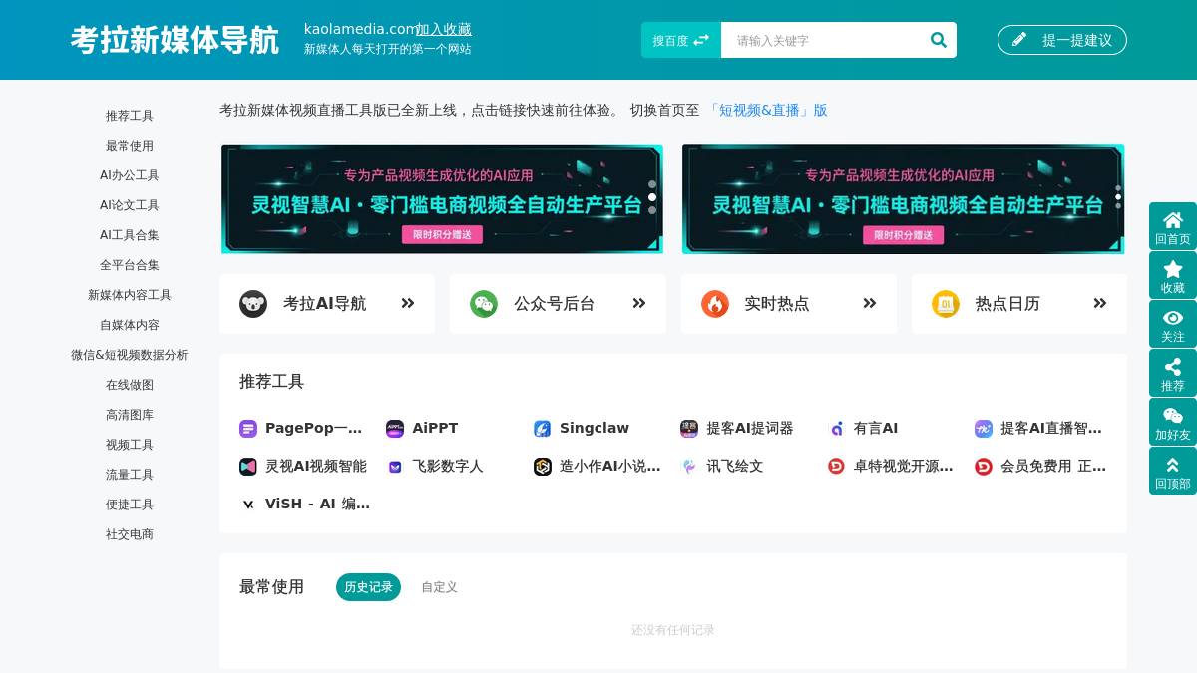Open 全平台合集 sidebar category
Viewport: 1197px width, 673px height.
pos(130,265)
